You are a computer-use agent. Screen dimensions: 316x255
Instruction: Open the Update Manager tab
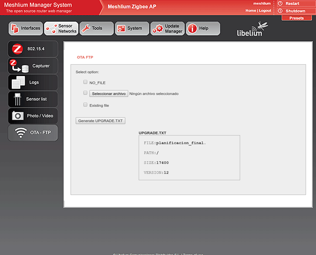click(x=167, y=29)
